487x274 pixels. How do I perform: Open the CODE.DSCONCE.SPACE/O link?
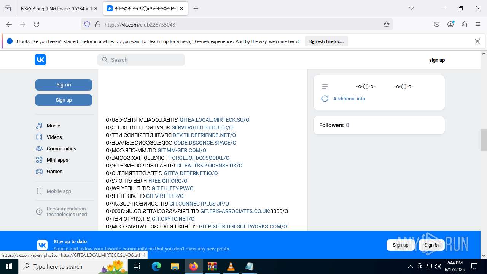click(x=205, y=143)
